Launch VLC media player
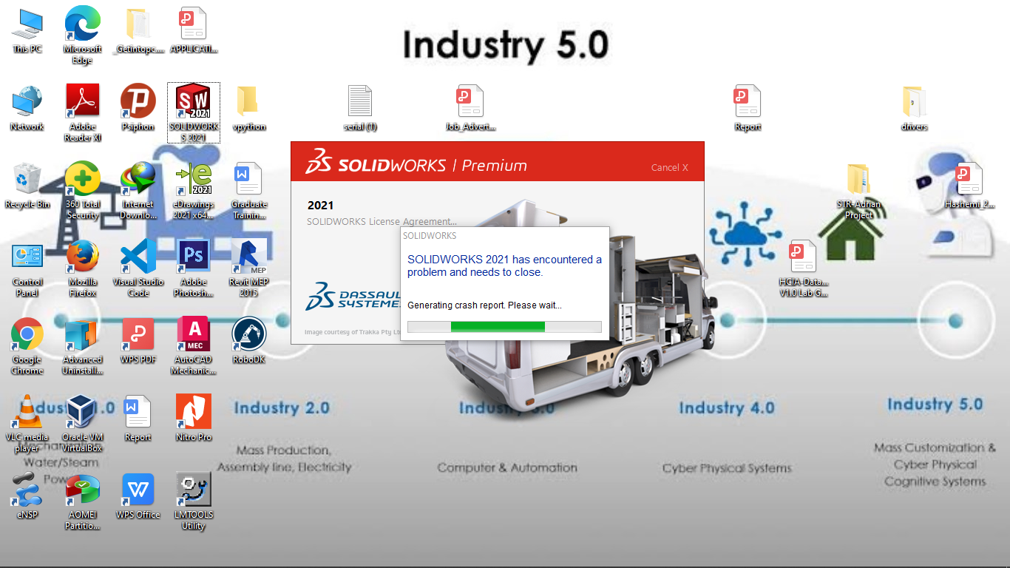Image resolution: width=1010 pixels, height=568 pixels. [27, 423]
